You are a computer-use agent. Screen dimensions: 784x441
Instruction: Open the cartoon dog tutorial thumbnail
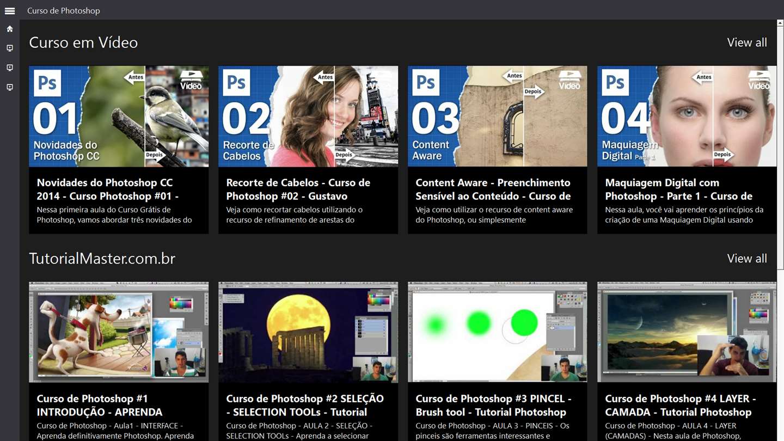point(119,332)
